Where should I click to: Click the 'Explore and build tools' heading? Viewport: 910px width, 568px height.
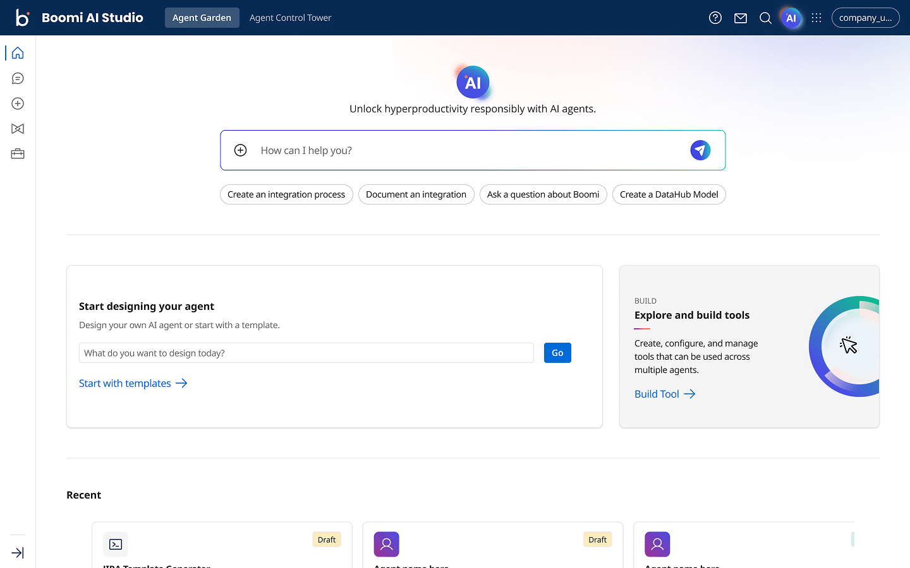[x=692, y=315]
